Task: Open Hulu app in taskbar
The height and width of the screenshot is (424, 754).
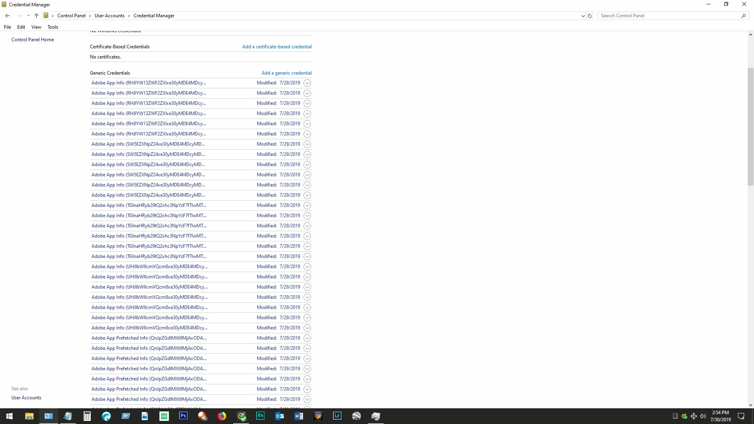Action: (x=164, y=416)
